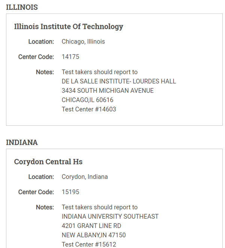Click the Indiana card's Notes label
This screenshot has height=248, width=225.
45,207
